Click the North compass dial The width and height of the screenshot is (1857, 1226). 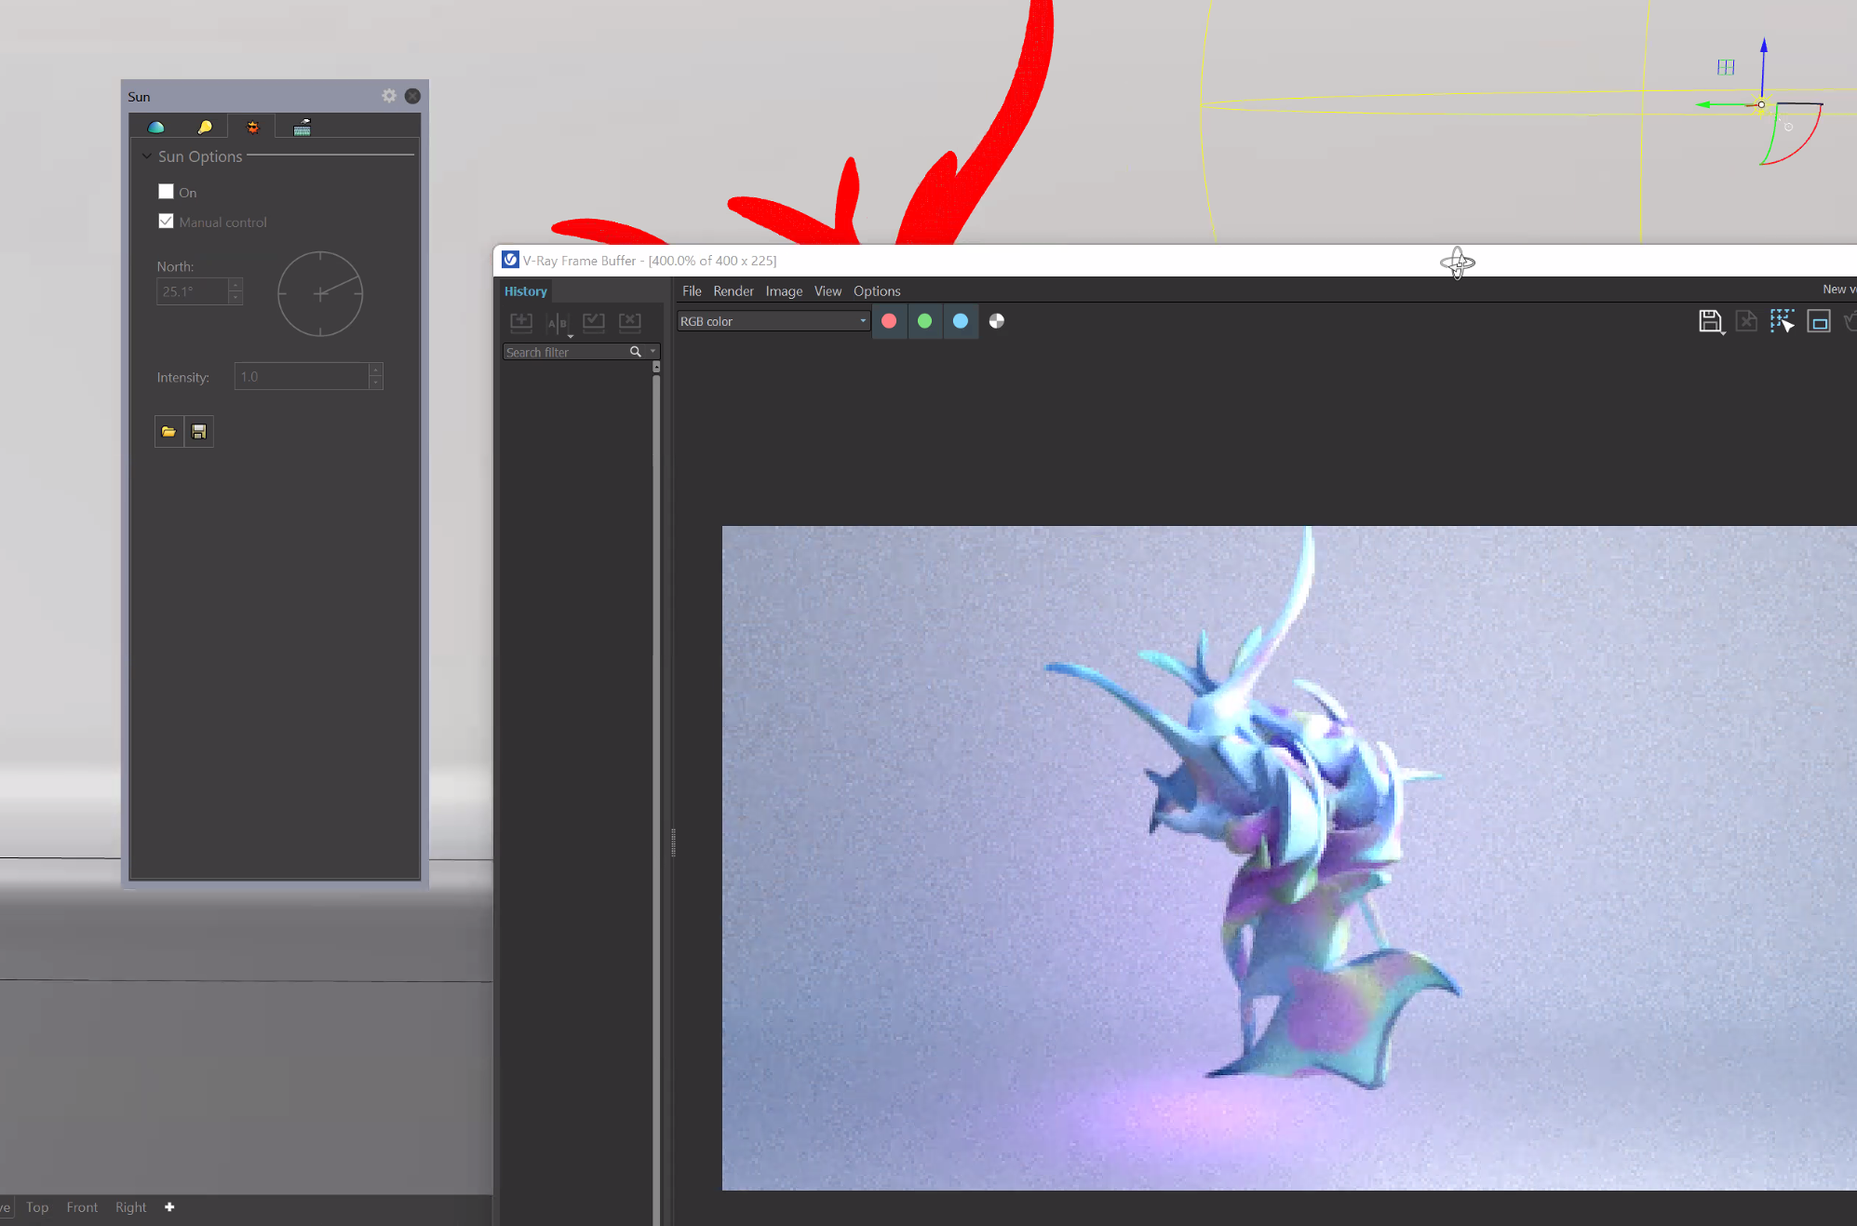[x=320, y=294]
